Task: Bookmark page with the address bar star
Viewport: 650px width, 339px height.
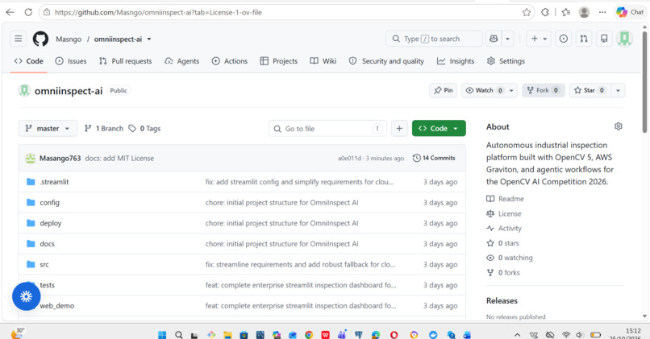Action: (x=527, y=12)
